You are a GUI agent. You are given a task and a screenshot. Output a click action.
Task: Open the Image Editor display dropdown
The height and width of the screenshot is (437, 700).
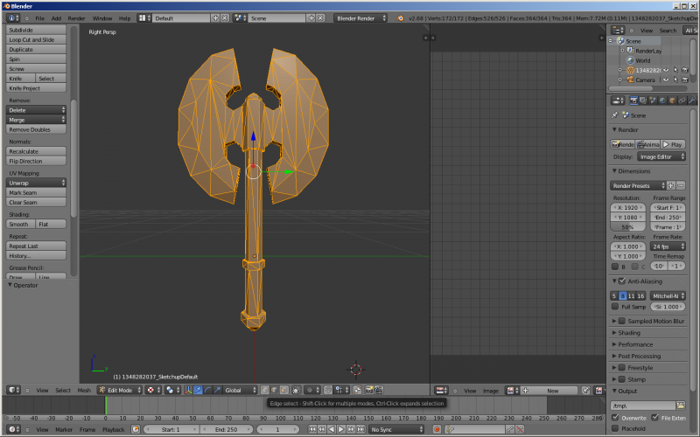(661, 156)
